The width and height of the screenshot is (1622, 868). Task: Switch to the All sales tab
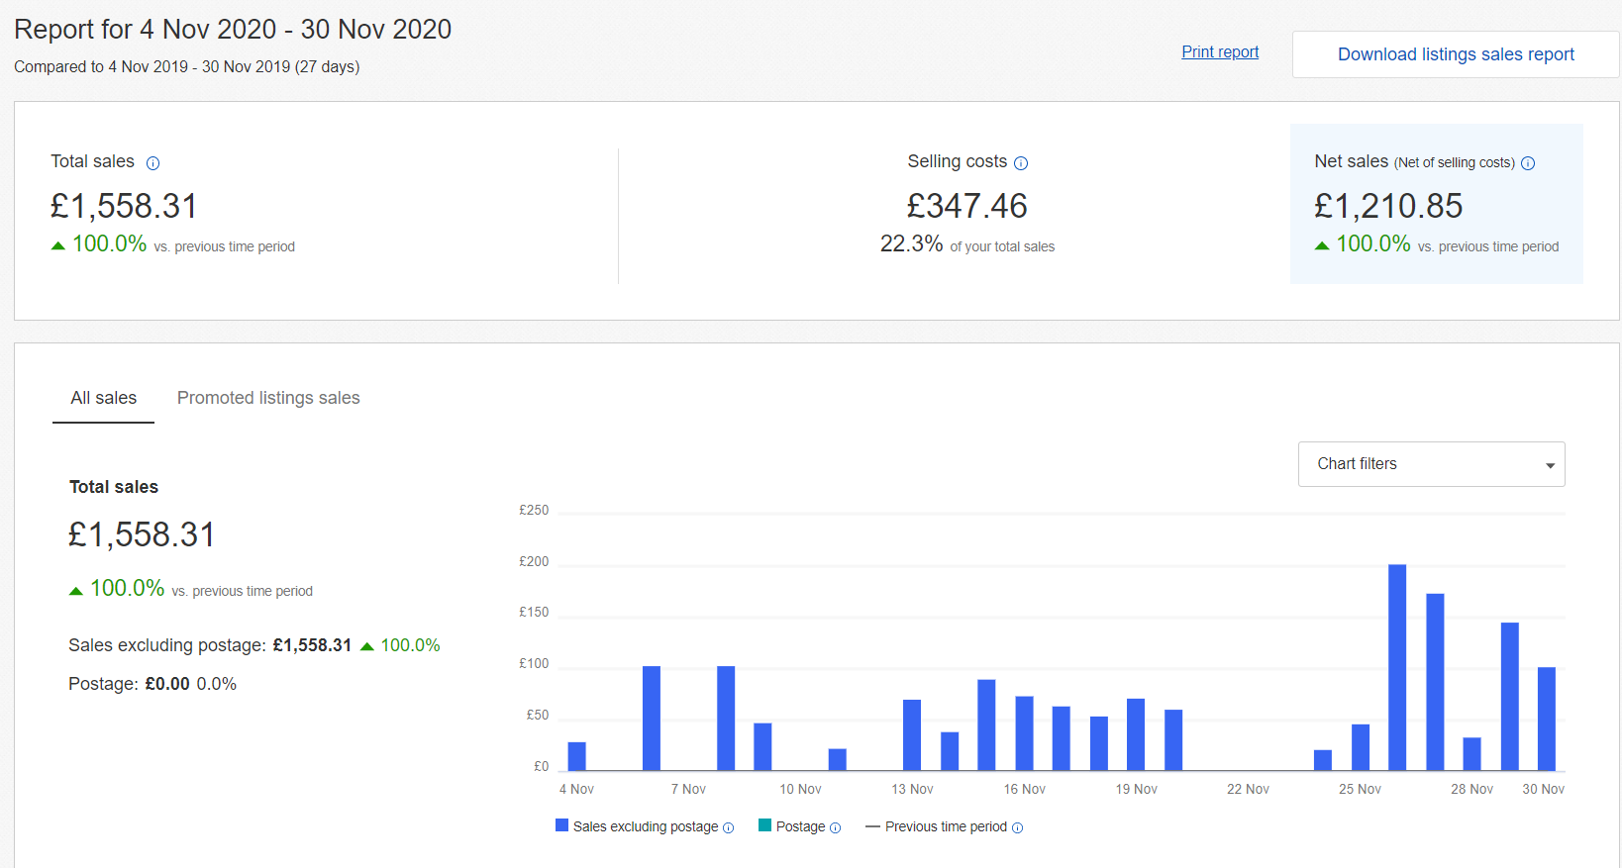tap(104, 398)
